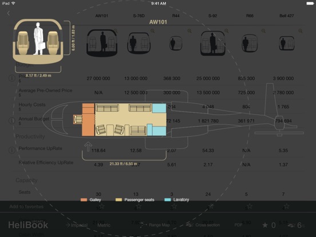Switch units to Metric
Image resolution: width=316 pixels, height=237 pixels.
(104, 225)
